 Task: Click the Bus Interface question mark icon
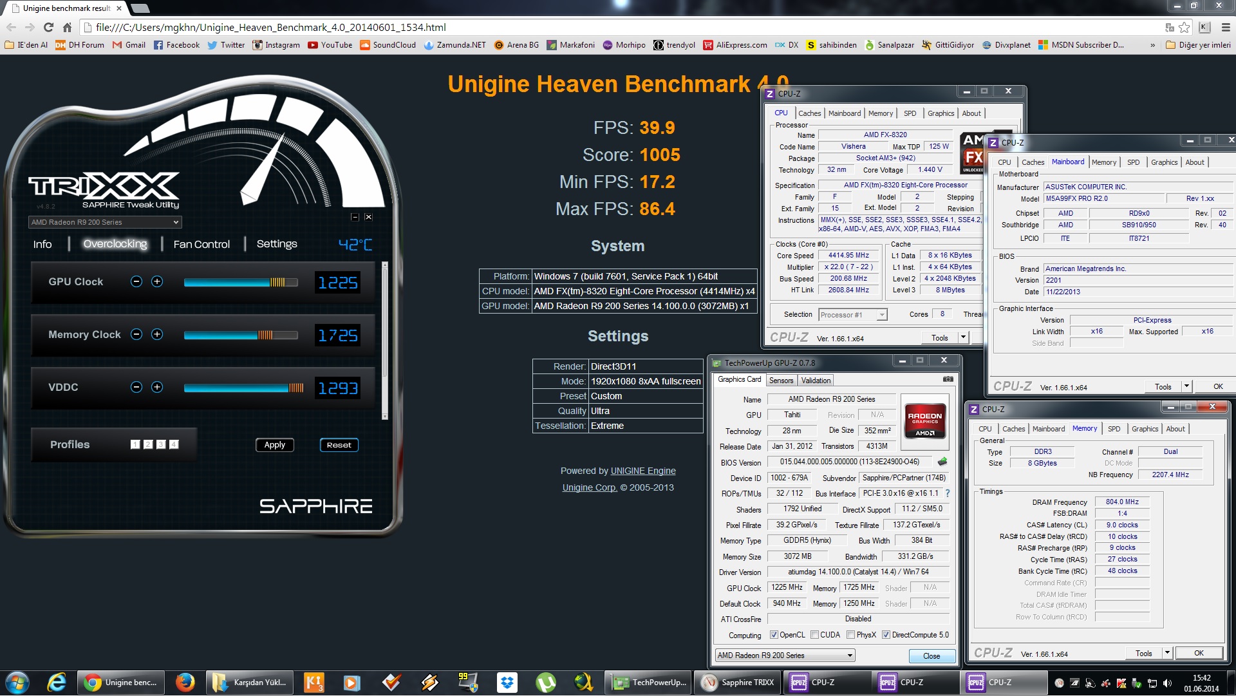point(948,493)
